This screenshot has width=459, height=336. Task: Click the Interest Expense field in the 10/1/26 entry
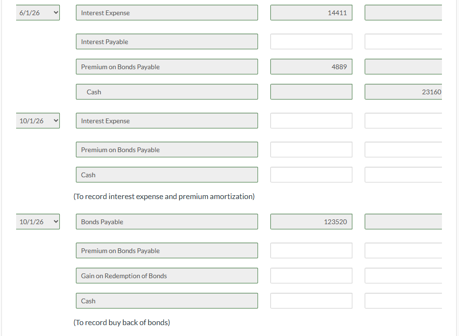point(167,120)
